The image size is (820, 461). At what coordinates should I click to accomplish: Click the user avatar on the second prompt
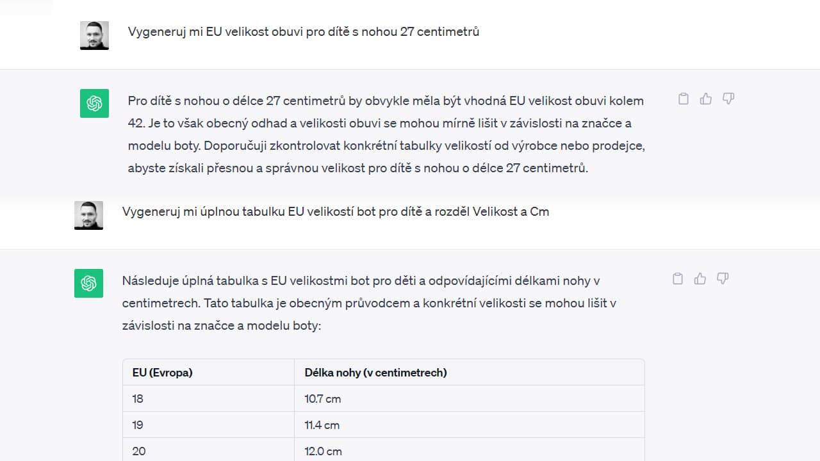[x=88, y=215]
